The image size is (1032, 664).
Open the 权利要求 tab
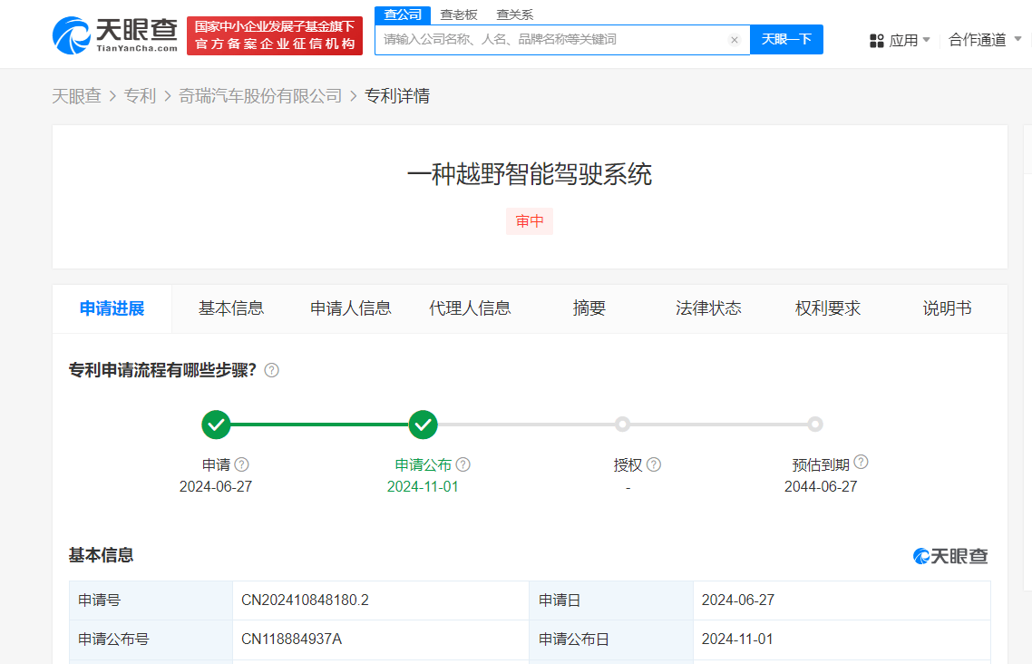pyautogui.click(x=827, y=308)
